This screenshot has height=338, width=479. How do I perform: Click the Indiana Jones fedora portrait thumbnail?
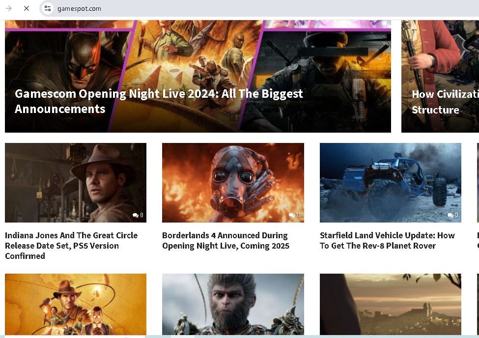point(76,182)
